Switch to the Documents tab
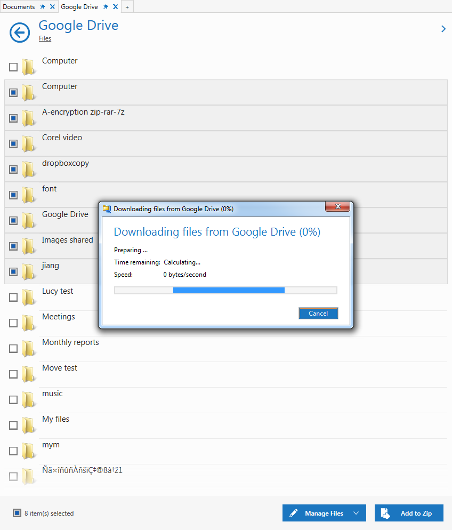Viewport: 452px width, 530px height. pyautogui.click(x=19, y=7)
